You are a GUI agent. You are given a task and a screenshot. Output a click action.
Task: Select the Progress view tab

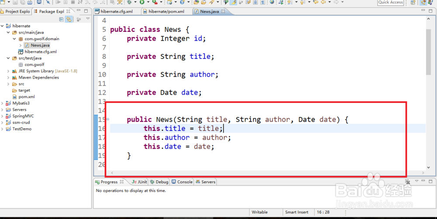tap(109, 182)
